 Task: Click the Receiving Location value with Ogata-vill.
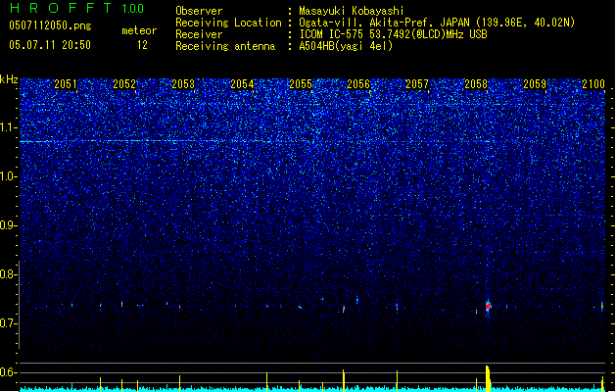pos(437,23)
